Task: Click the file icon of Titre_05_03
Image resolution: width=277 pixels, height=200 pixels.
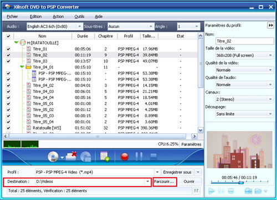Action: (29, 116)
